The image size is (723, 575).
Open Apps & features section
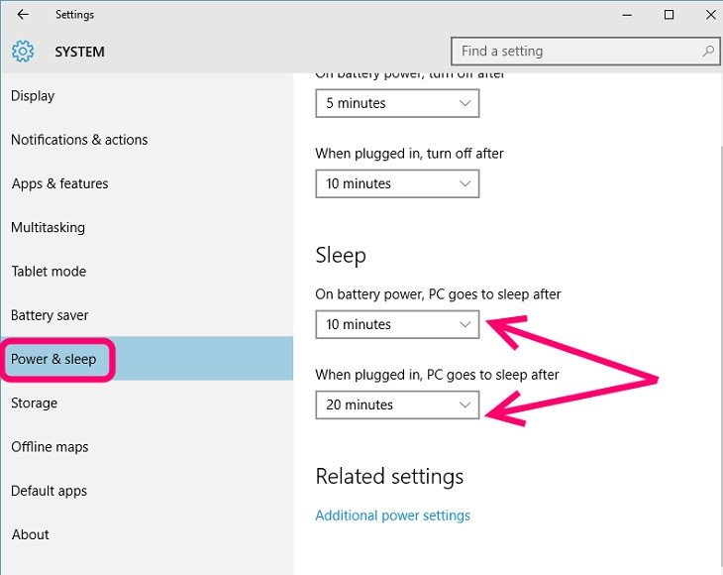59,183
